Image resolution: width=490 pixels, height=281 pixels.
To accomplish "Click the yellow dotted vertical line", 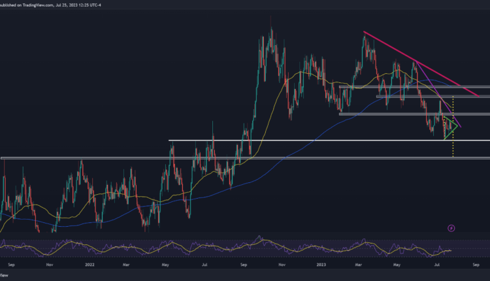I will (453, 147).
